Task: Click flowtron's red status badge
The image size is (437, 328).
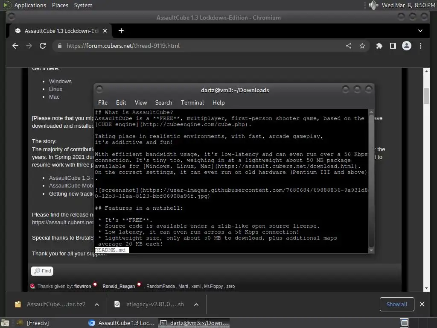Action: pos(95,284)
